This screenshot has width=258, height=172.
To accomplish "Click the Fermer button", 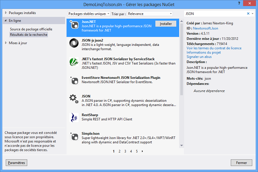I will [x=242, y=163].
